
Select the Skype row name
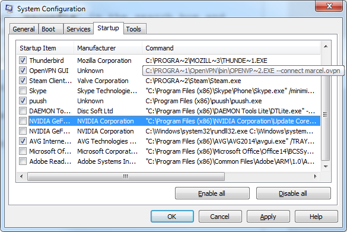[x=38, y=91]
